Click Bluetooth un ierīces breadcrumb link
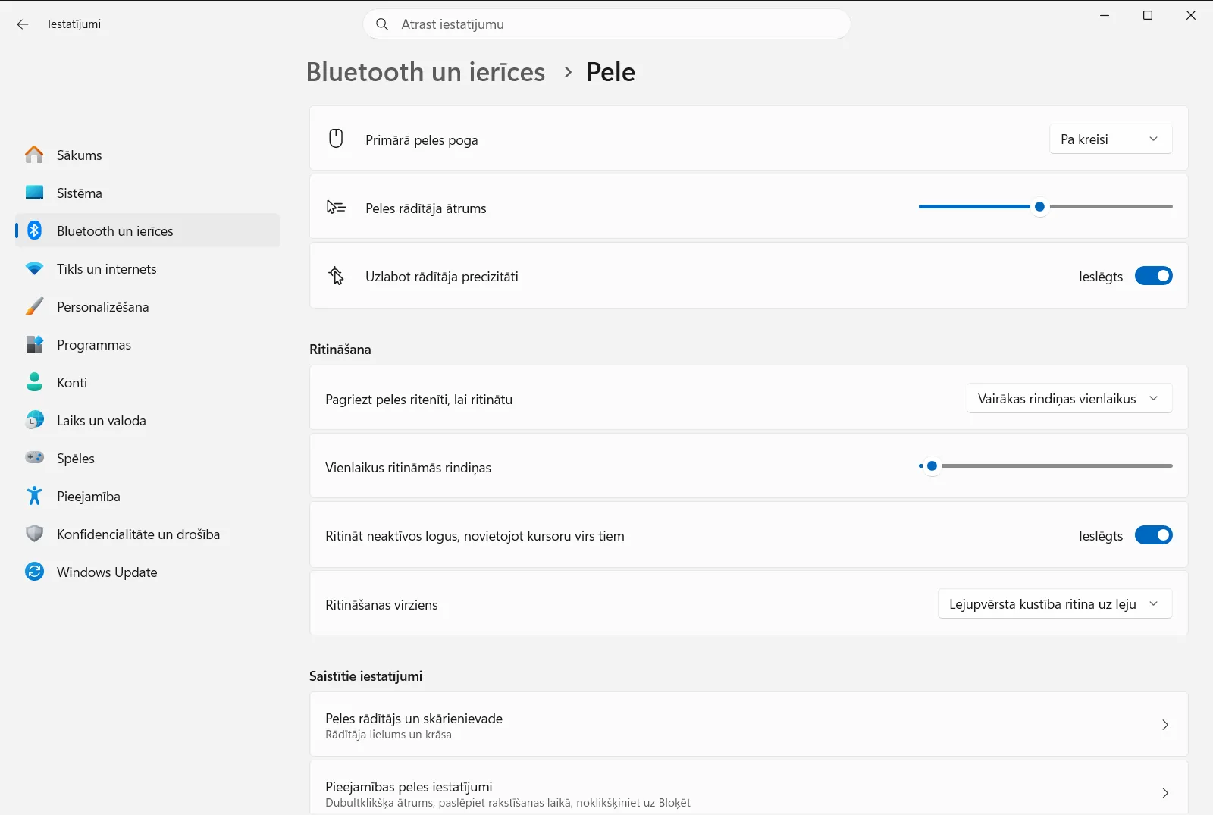1213x815 pixels. coord(425,72)
